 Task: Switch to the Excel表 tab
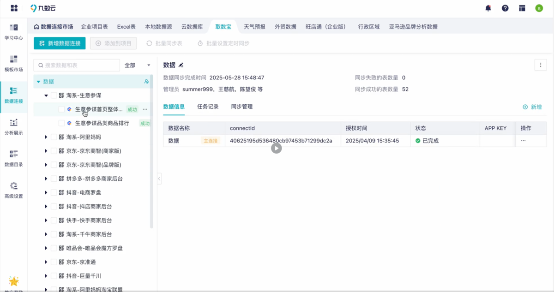[126, 27]
